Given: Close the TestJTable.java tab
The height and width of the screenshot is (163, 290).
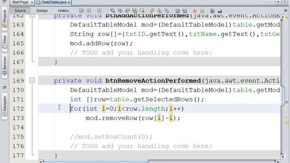Looking at the screenshot, I should click(69, 2).
